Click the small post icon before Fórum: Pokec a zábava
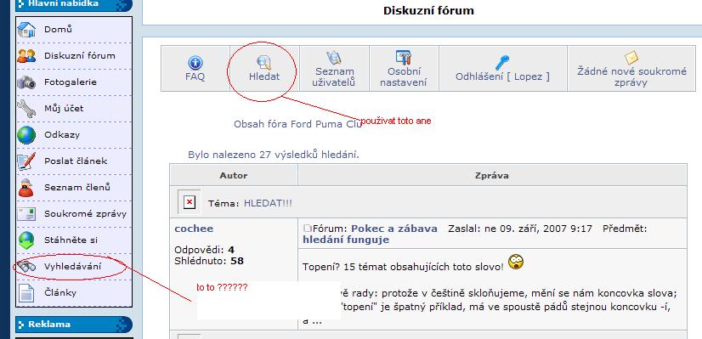Viewport: 702px width, 339px height. [x=307, y=229]
